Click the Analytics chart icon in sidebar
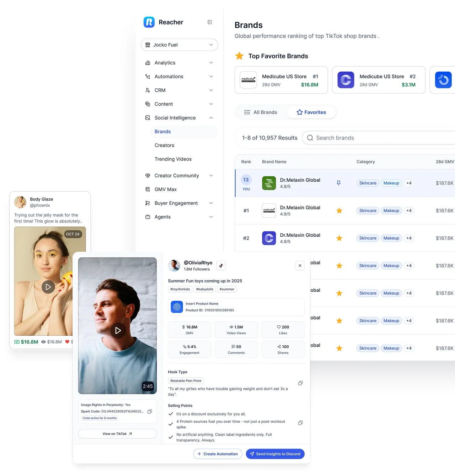The height and width of the screenshot is (473, 455). coord(148,63)
